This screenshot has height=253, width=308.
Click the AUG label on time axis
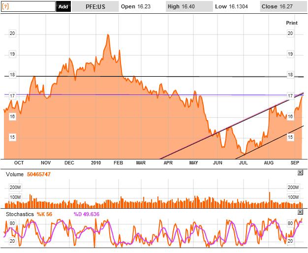pos(269,163)
